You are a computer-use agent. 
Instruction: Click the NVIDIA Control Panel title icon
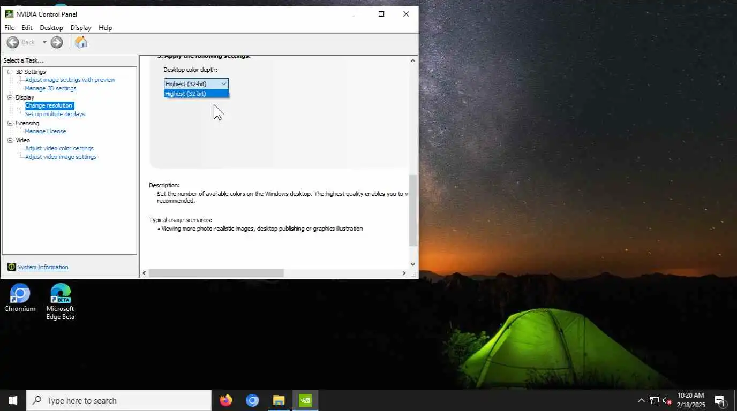click(9, 14)
